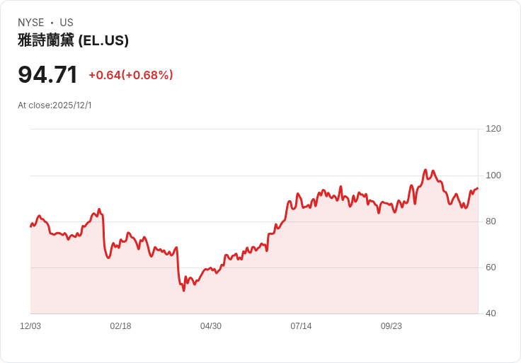
Task: Select the 02/18 date on the x-axis
Action: (120, 326)
